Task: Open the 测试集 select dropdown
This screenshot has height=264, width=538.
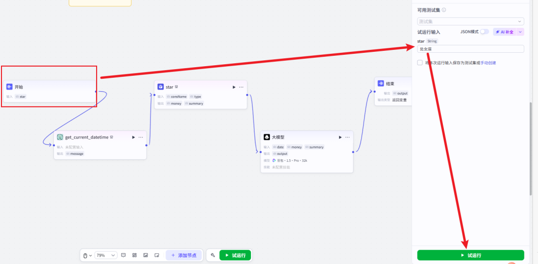Action: click(x=470, y=21)
